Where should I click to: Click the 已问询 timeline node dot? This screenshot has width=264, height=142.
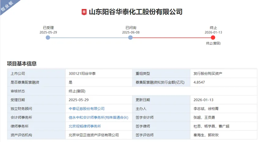tap(130, 37)
